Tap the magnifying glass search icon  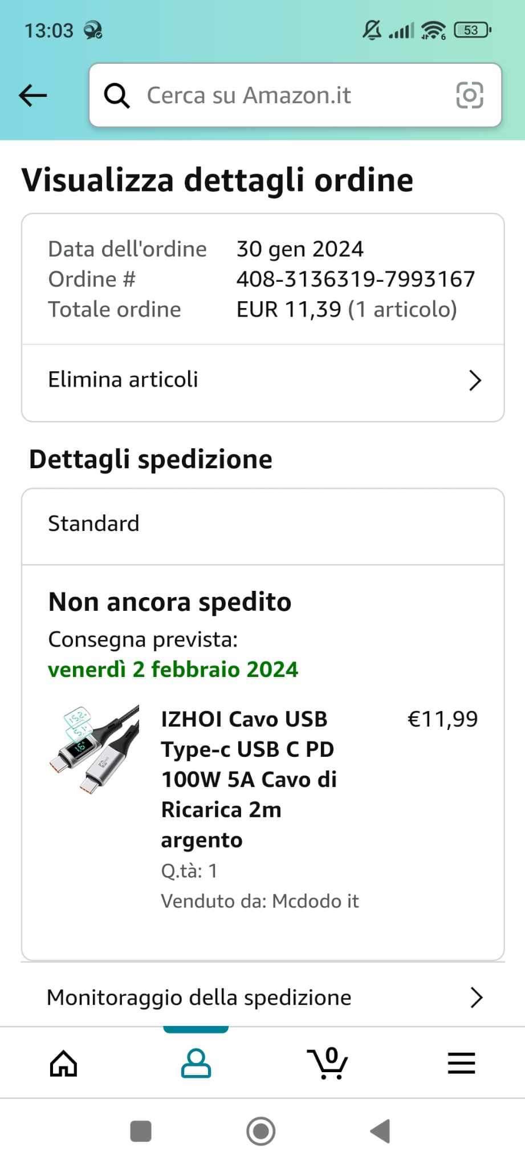[x=117, y=95]
